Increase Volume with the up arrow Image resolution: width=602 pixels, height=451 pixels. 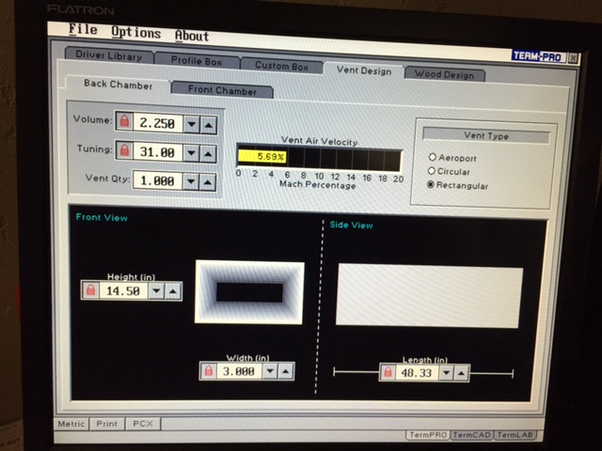(x=209, y=125)
